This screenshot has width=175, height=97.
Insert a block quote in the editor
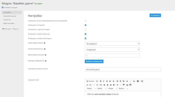pos(101,85)
